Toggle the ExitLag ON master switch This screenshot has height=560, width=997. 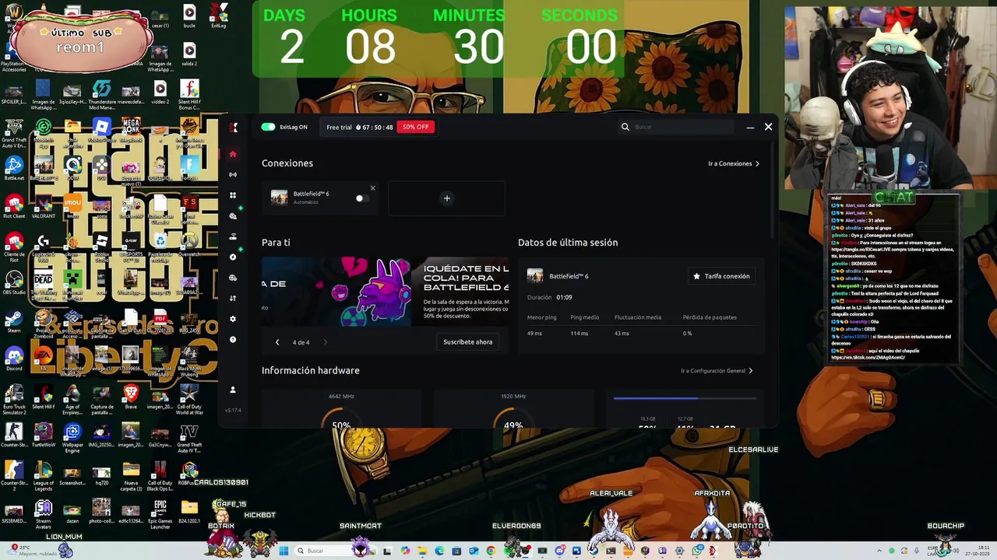pos(268,127)
